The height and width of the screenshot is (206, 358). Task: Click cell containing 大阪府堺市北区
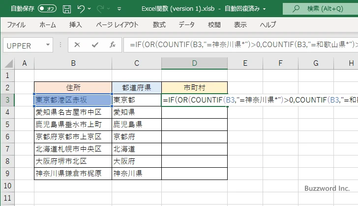(73, 161)
